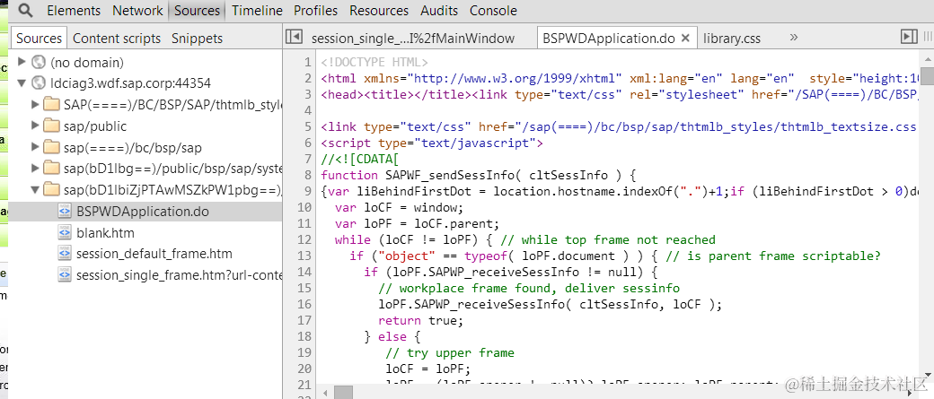Click the '//<![CDATA[' line
The image size is (934, 399).
pyautogui.click(x=360, y=159)
